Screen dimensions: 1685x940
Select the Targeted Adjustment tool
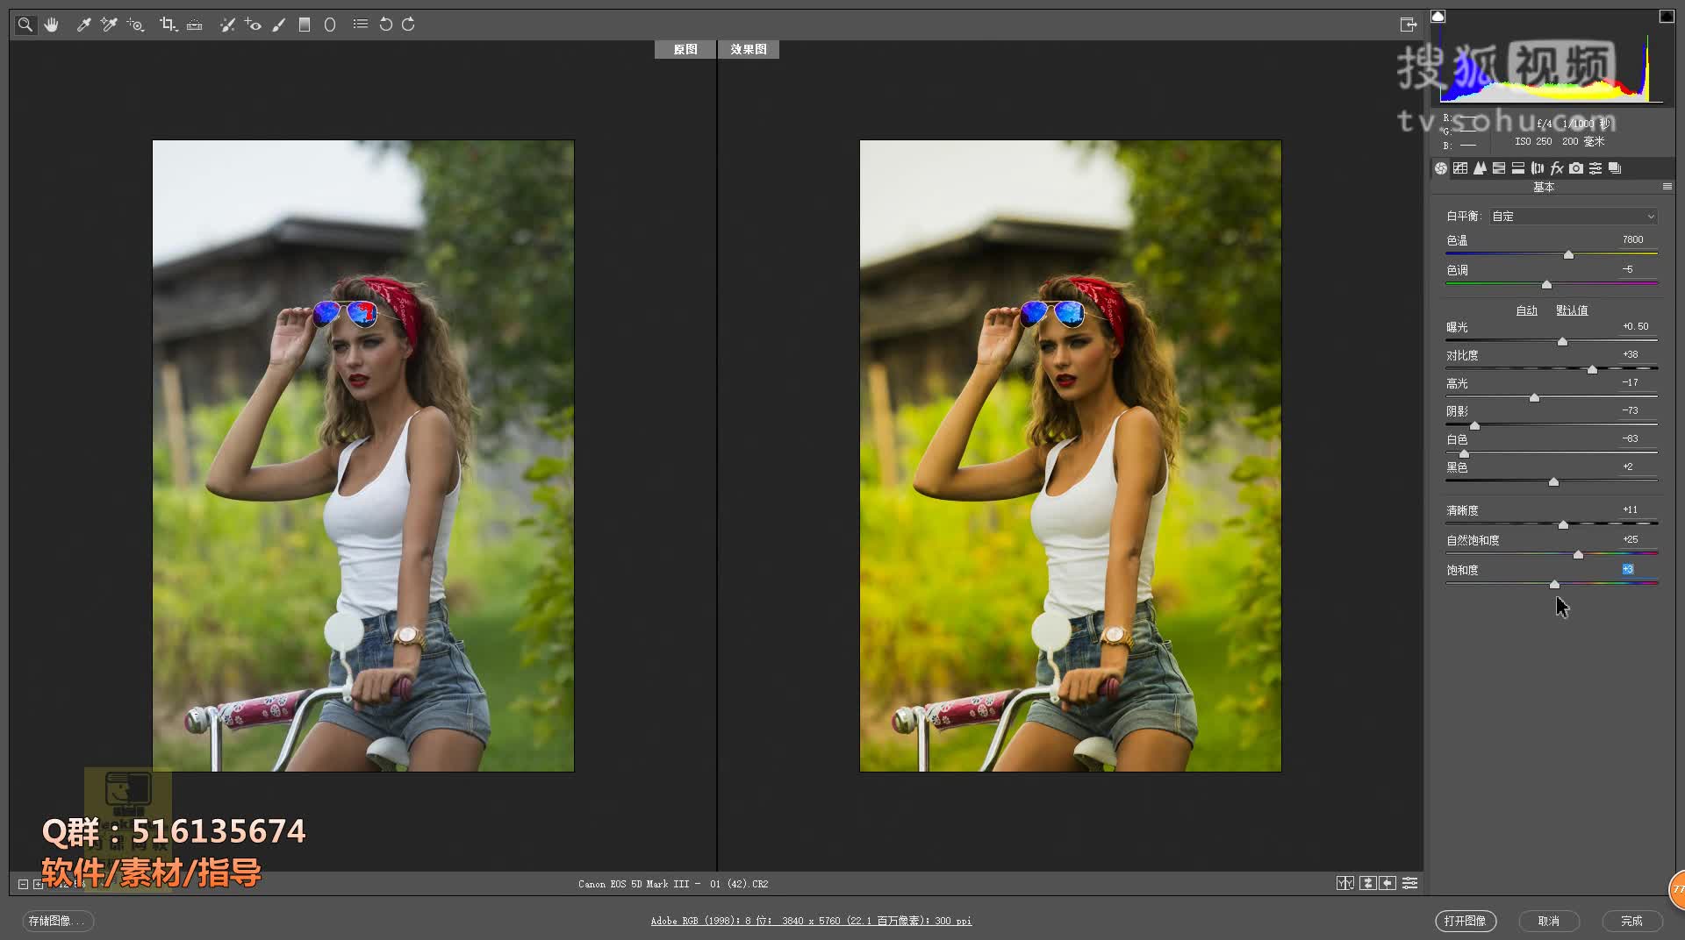pyautogui.click(x=135, y=25)
